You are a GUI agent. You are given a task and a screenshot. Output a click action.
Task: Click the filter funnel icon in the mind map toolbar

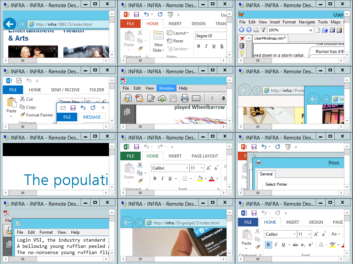coord(263,30)
